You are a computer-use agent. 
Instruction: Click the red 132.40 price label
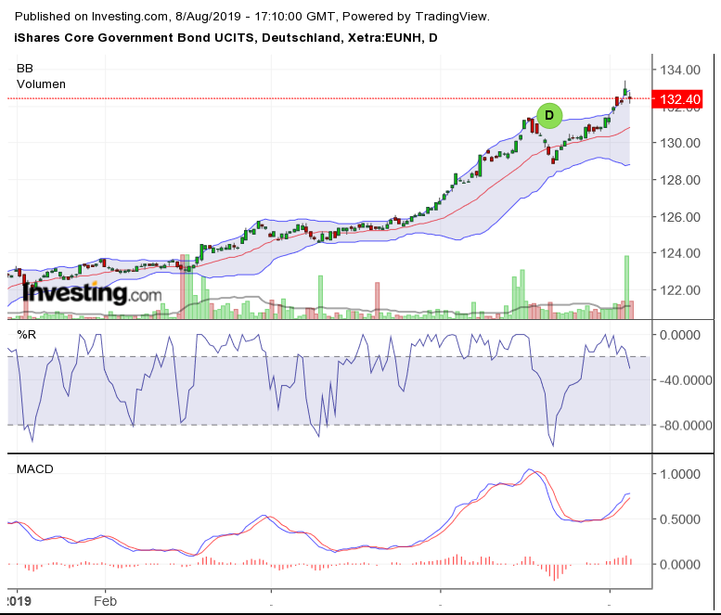(677, 99)
